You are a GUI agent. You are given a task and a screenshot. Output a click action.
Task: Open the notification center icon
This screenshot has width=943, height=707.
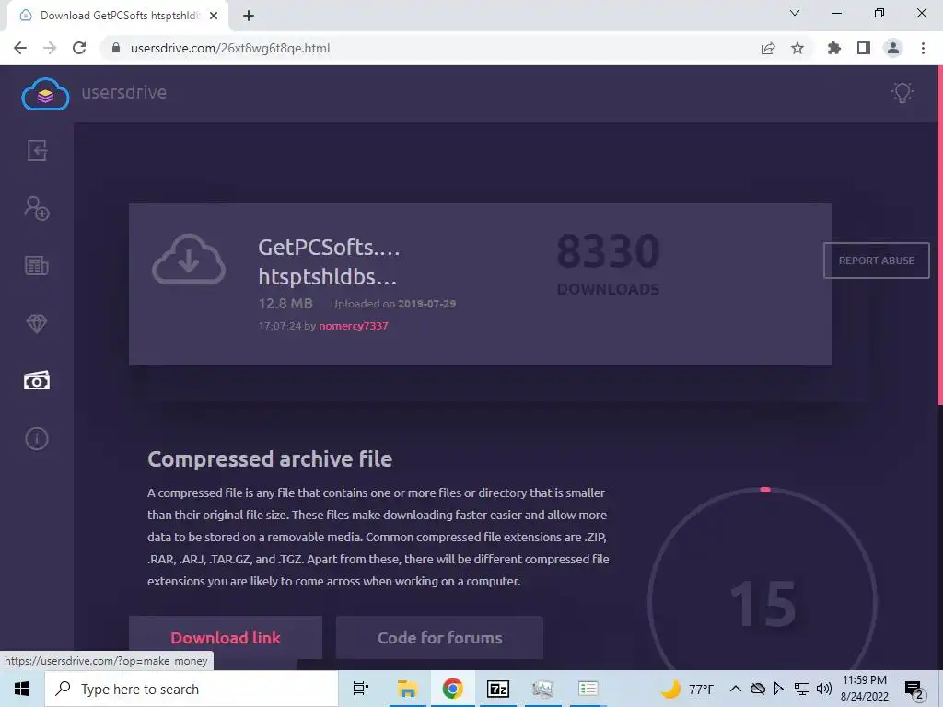click(x=914, y=690)
